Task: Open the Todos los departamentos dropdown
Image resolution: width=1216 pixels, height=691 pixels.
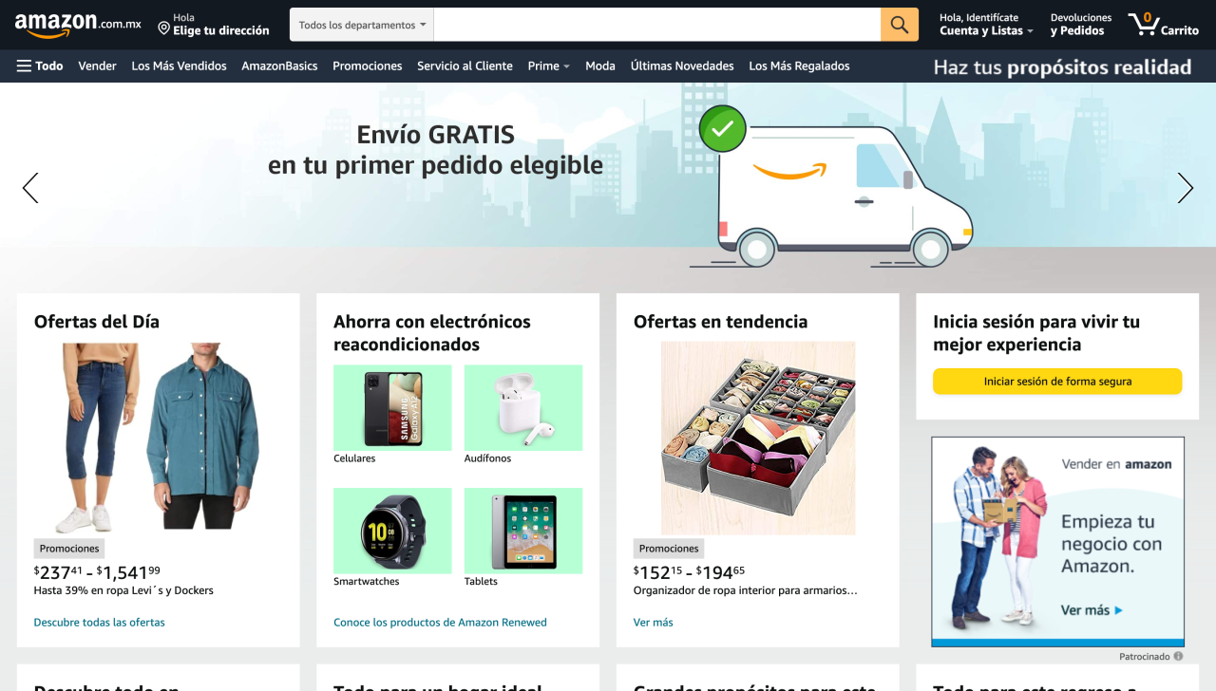Action: point(362,25)
